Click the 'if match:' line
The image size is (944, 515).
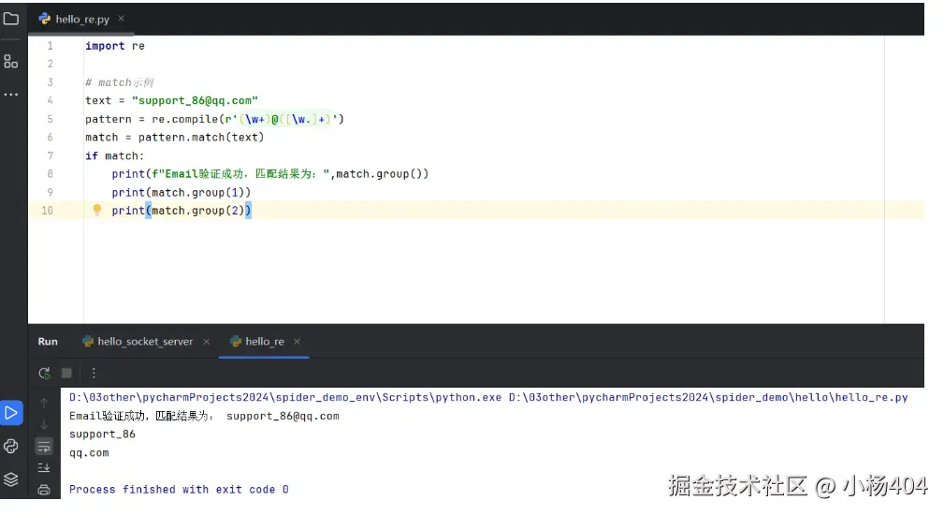tap(114, 156)
